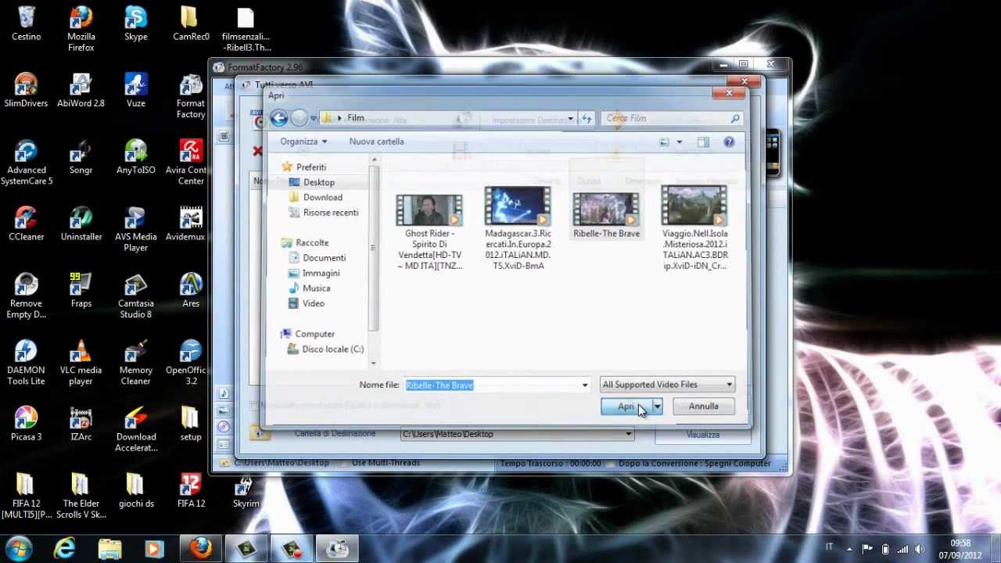Expand the Nome file history dropdown

point(584,385)
